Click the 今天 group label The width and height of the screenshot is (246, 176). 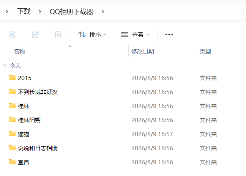(x=15, y=66)
